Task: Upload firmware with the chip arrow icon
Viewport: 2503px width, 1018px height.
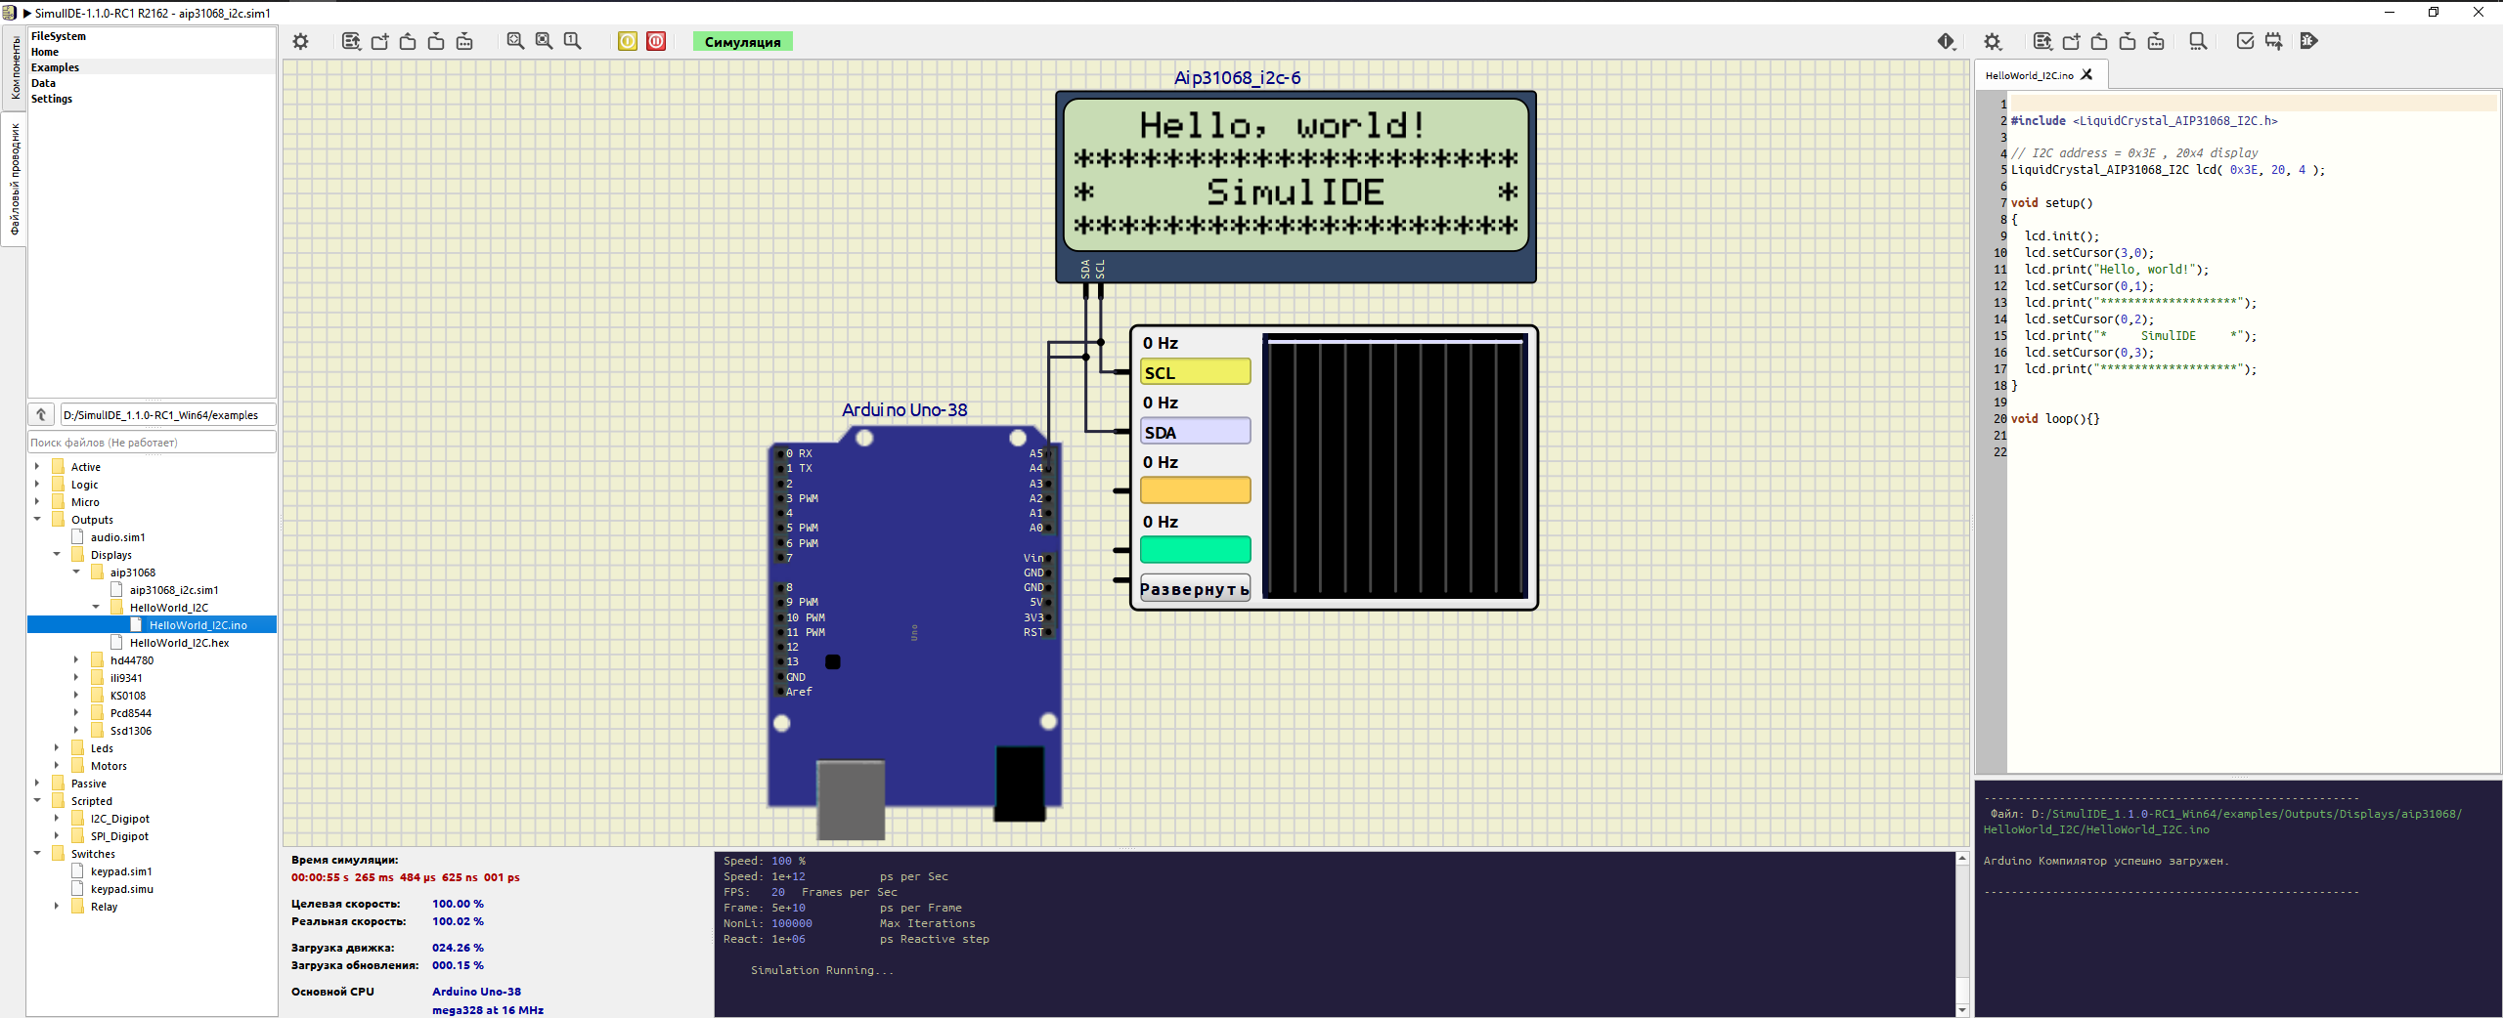Action: point(2273,41)
